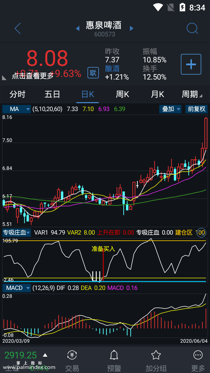Viewport: 210px width, 373px height.
Task: Select the 周K weekly chart tab
Action: 123,94
